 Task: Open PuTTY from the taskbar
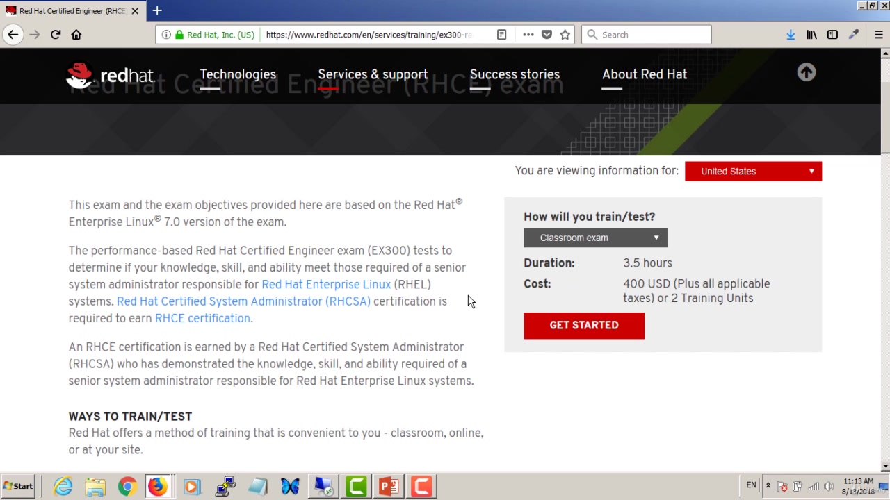225,486
